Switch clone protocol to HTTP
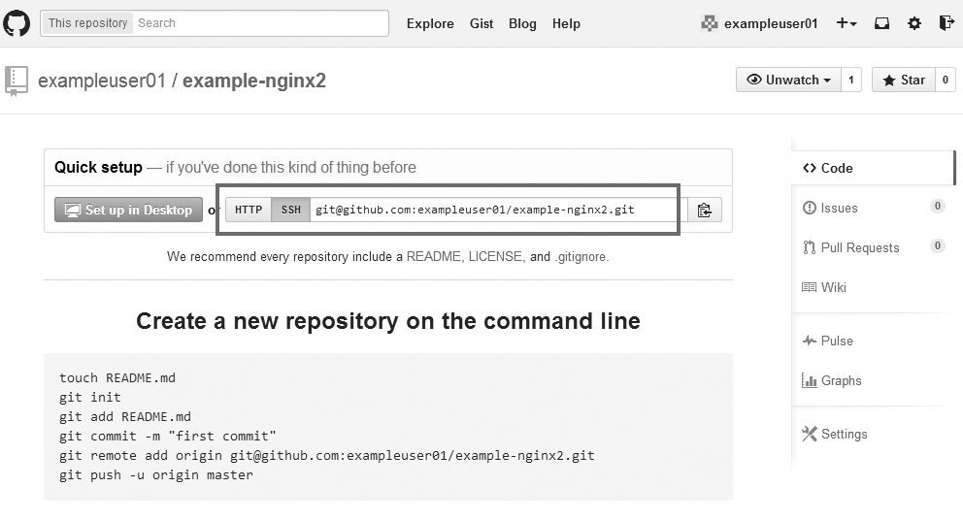 click(x=249, y=210)
